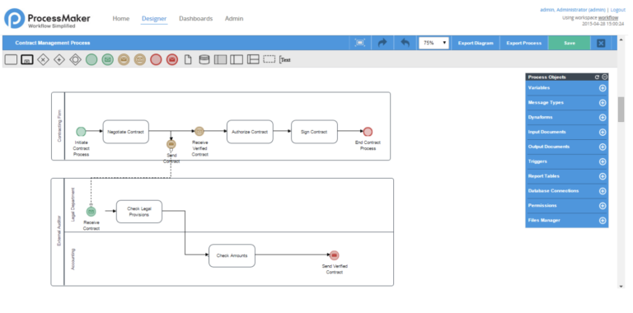Select the Inclusive gateway tool

tap(76, 59)
